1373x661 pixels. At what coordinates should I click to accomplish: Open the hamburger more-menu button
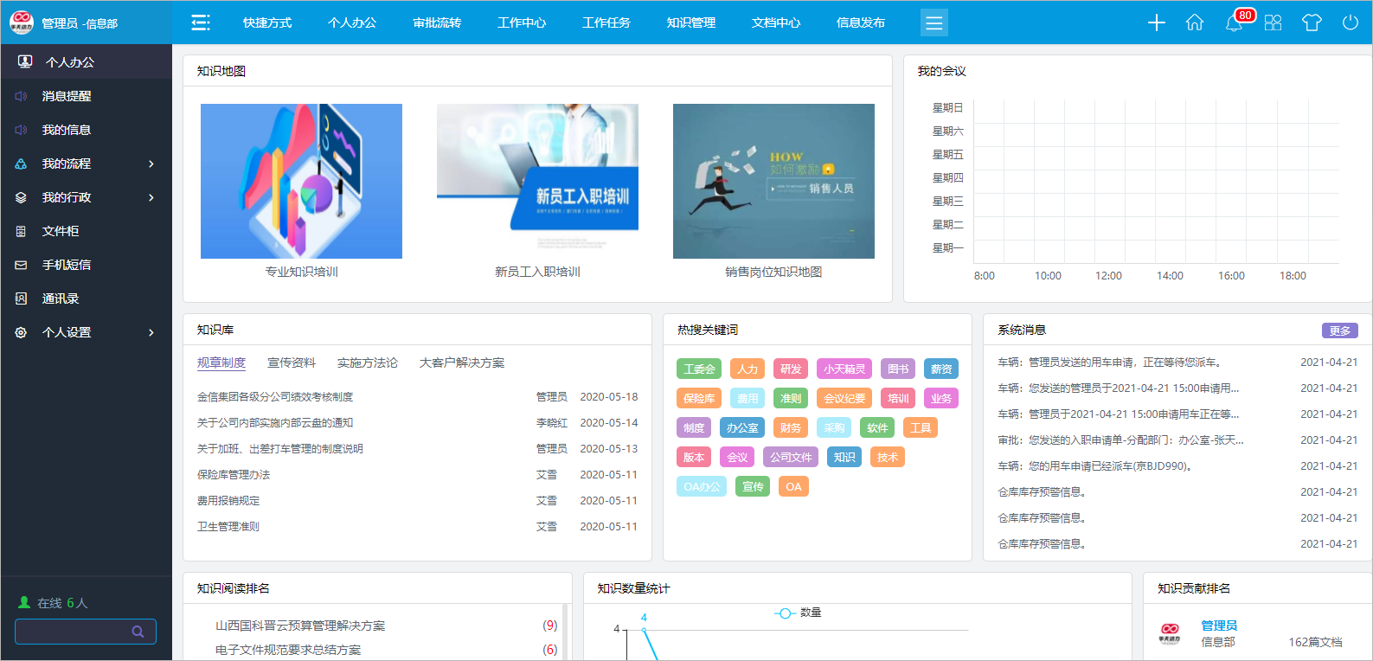[934, 22]
